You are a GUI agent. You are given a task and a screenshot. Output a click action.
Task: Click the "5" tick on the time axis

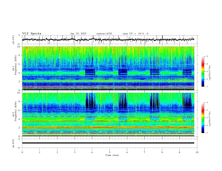coord(110,152)
